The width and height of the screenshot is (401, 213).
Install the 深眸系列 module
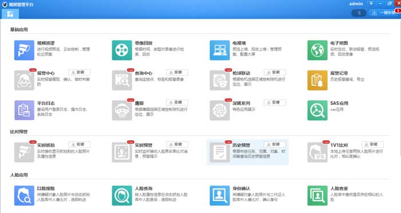click(x=274, y=102)
